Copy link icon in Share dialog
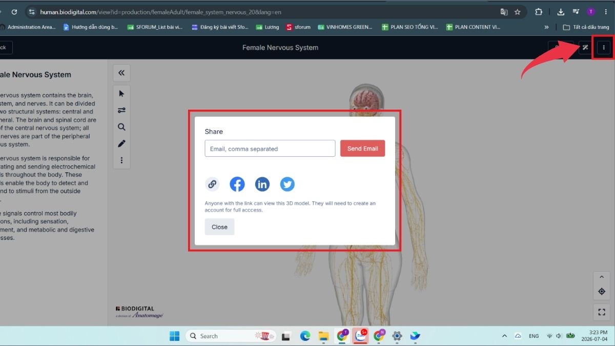Image resolution: width=615 pixels, height=346 pixels. click(212, 184)
